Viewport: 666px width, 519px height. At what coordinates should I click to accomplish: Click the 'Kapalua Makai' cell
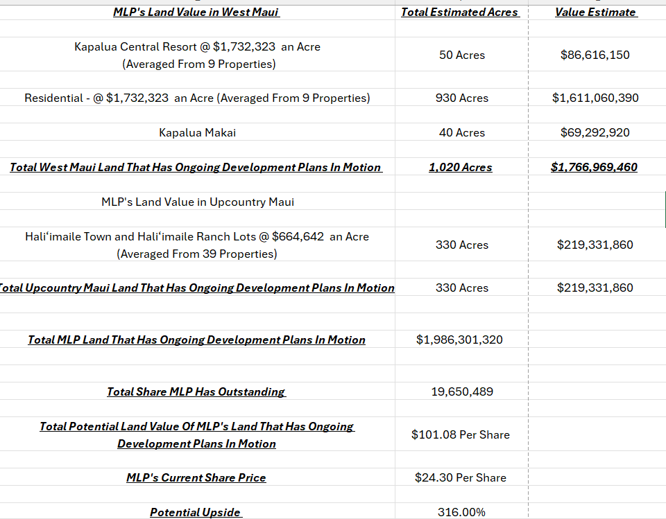click(x=198, y=132)
